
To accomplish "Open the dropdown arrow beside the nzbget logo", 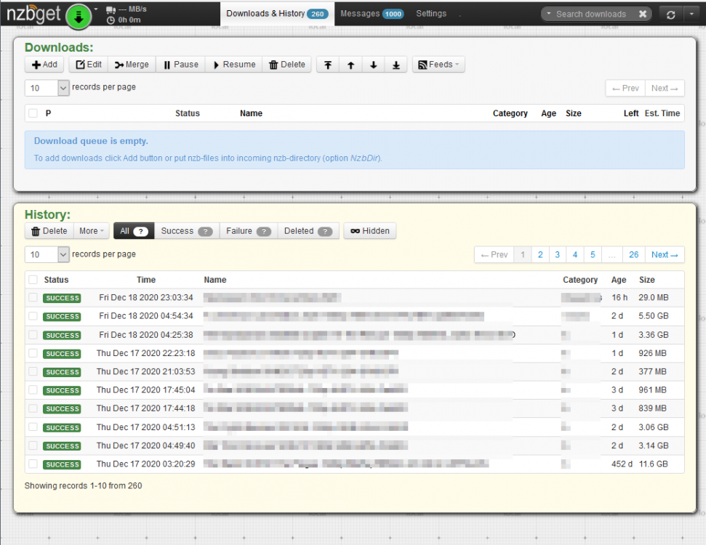I will (x=96, y=9).
